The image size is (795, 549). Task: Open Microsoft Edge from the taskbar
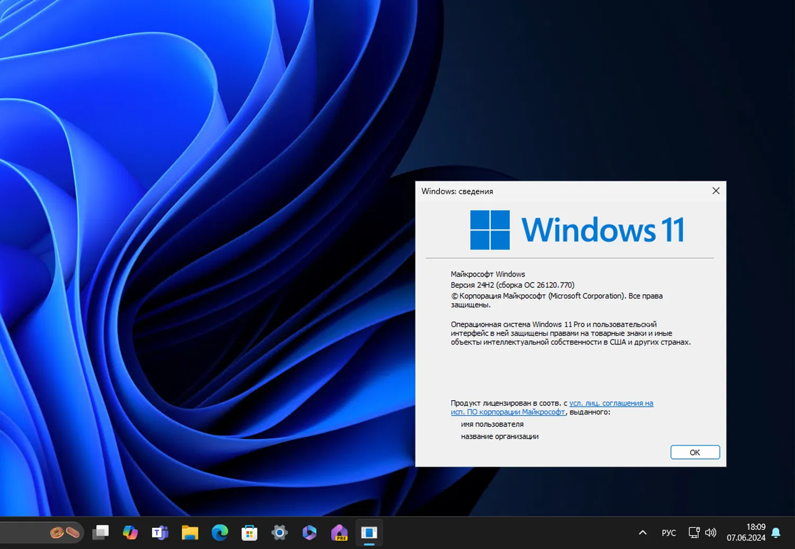(219, 533)
